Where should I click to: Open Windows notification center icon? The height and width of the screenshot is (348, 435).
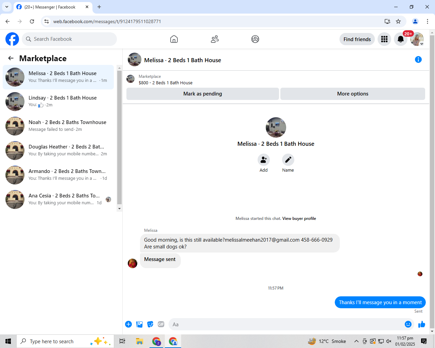(424, 341)
